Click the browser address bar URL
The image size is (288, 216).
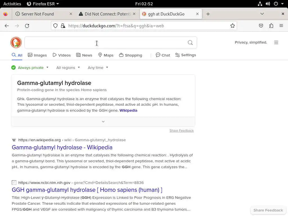116,26
